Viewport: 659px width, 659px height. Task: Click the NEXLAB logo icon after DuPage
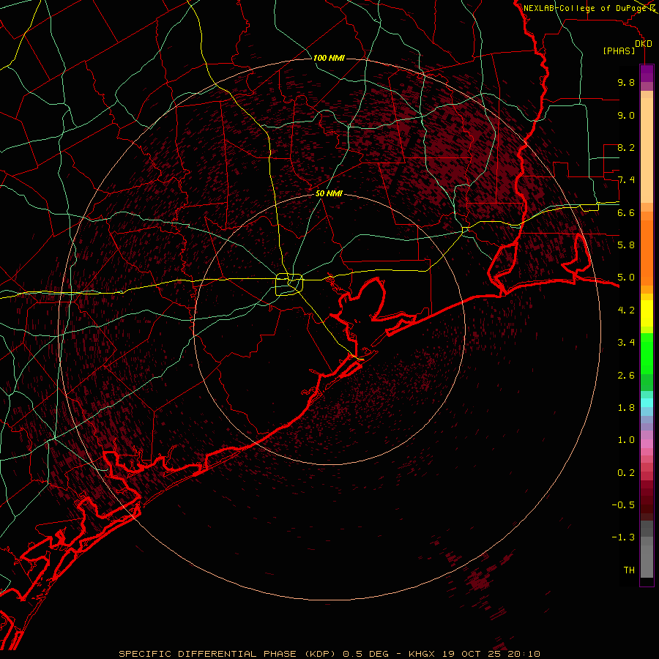pos(652,8)
